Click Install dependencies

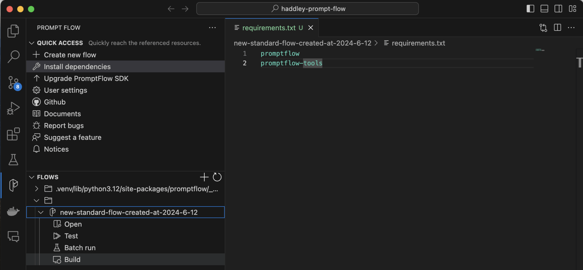click(77, 67)
